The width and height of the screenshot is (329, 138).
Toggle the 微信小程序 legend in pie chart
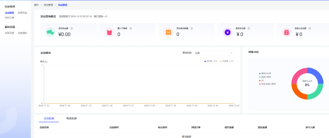pos(267,77)
